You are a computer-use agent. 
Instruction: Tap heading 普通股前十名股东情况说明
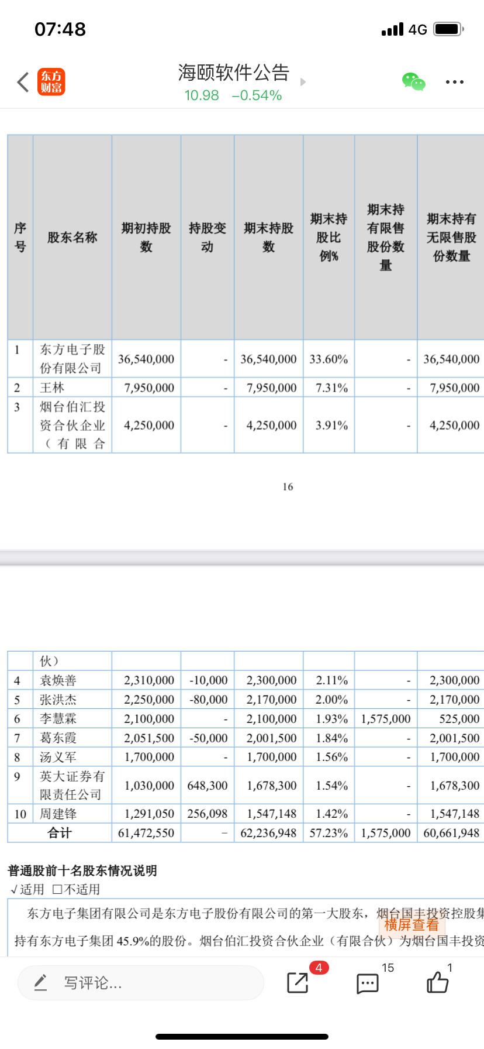(82, 870)
